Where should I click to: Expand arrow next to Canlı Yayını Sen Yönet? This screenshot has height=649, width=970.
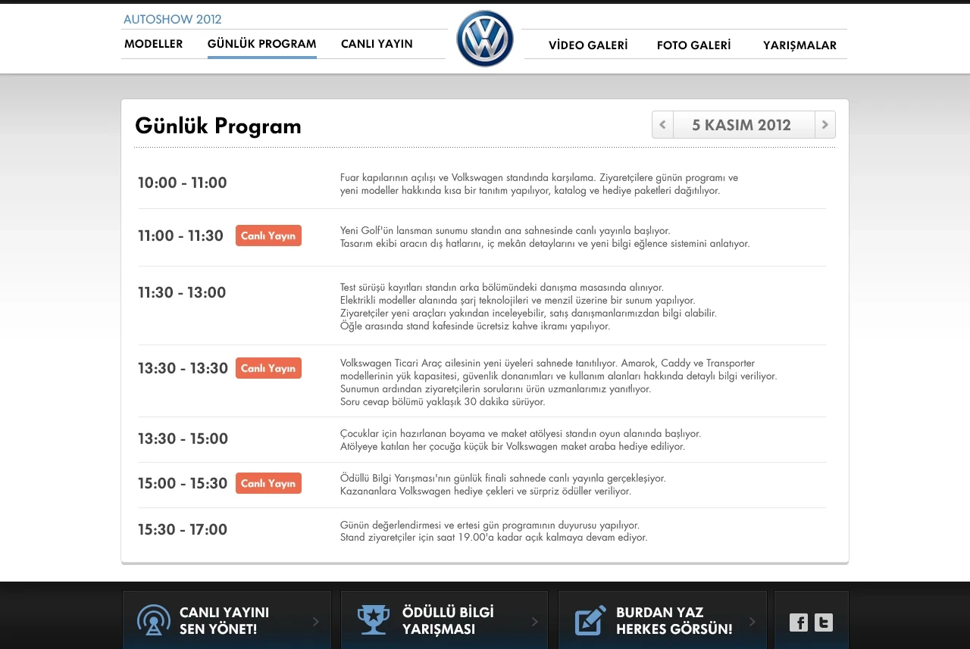tap(315, 622)
